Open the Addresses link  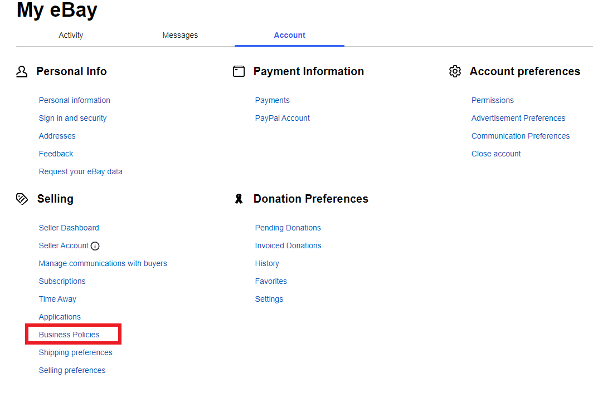pyautogui.click(x=57, y=136)
